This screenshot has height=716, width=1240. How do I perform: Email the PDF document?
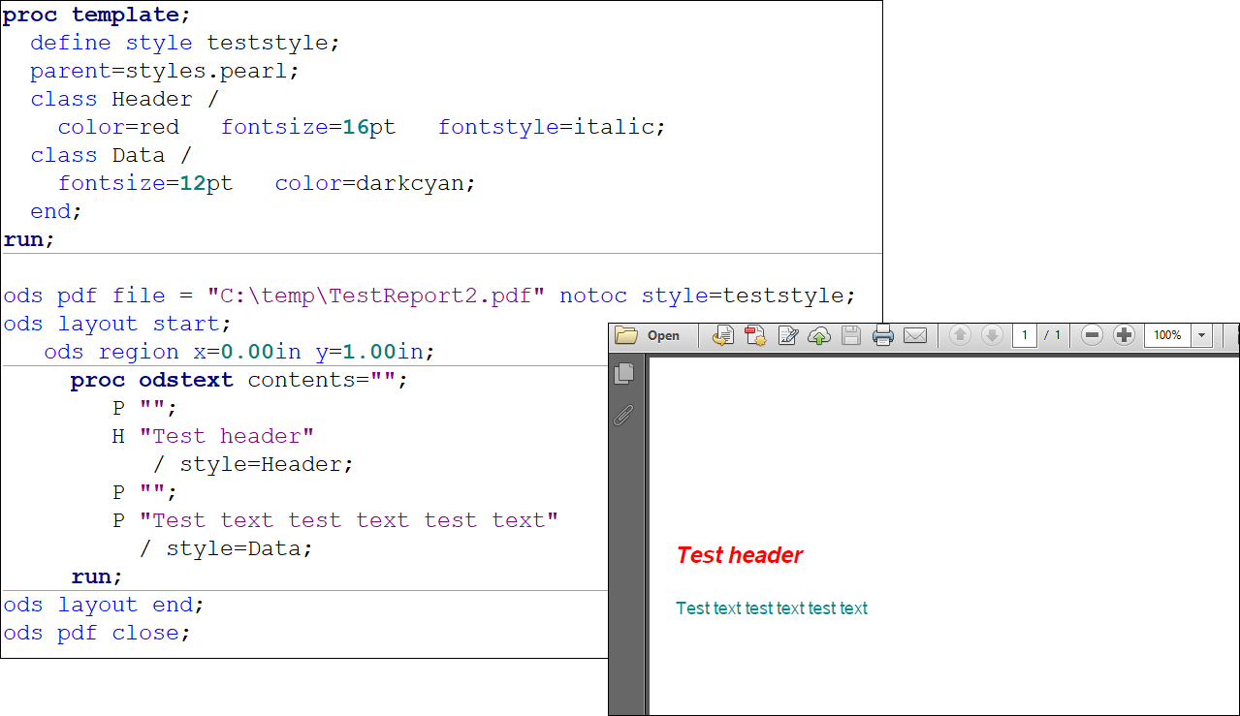click(x=915, y=335)
